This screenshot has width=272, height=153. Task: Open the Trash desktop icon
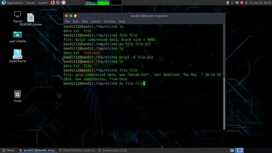pyautogui.click(x=17, y=96)
